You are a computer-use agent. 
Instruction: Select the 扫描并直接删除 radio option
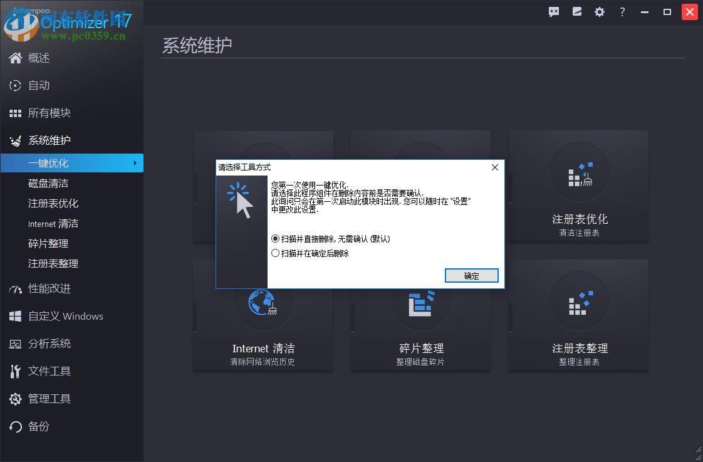[274, 238]
